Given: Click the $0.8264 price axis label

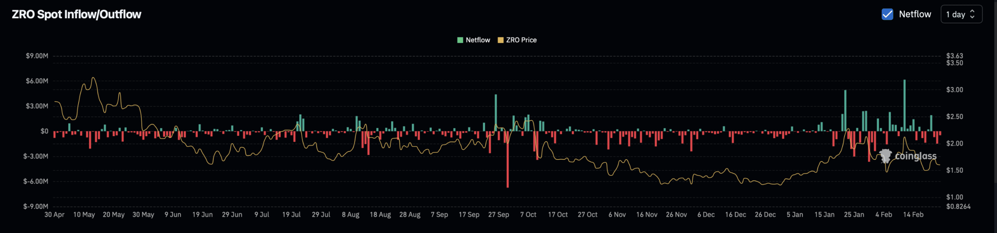Looking at the screenshot, I should pos(958,207).
